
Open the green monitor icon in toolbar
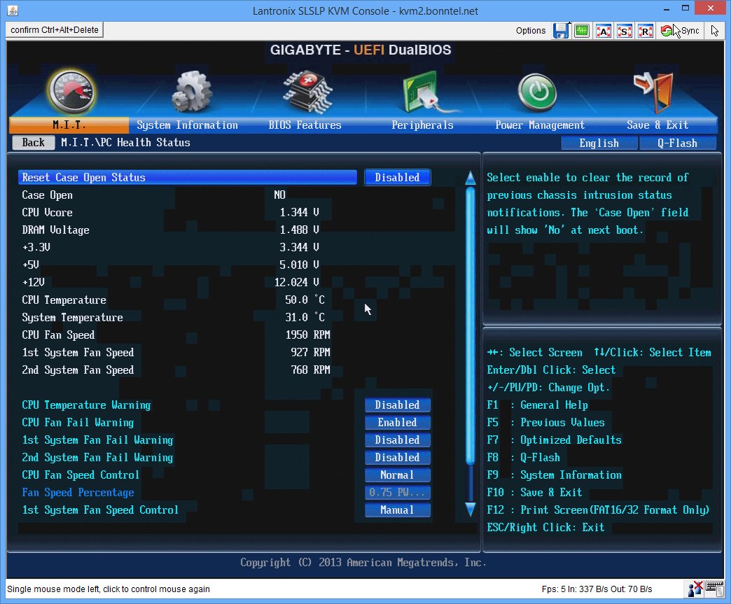click(581, 31)
